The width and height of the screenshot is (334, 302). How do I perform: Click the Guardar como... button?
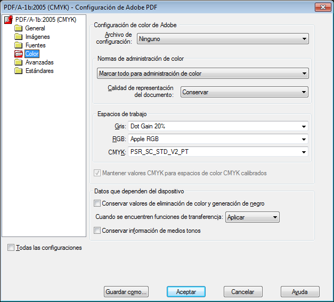126,292
